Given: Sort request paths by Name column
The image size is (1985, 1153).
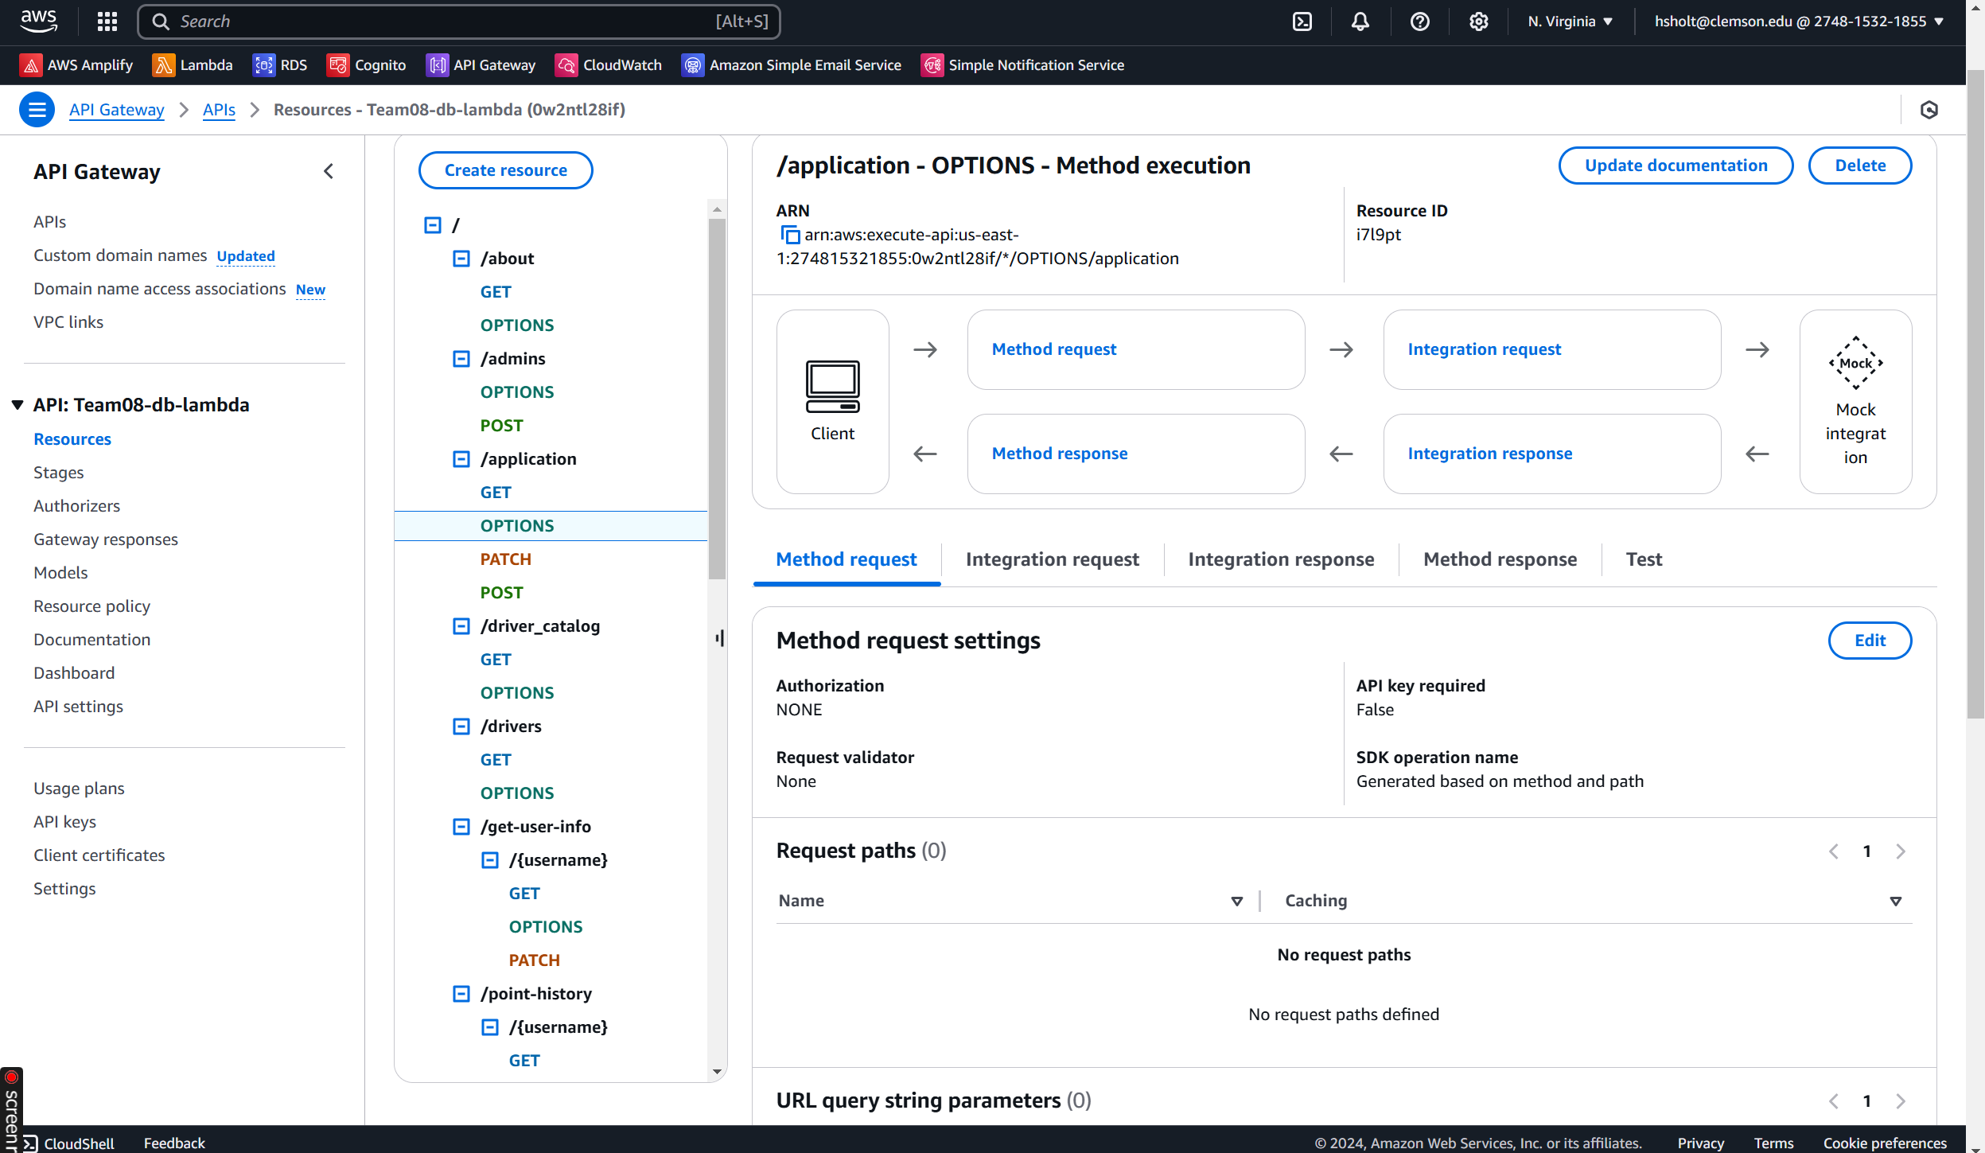Looking at the screenshot, I should (1236, 901).
